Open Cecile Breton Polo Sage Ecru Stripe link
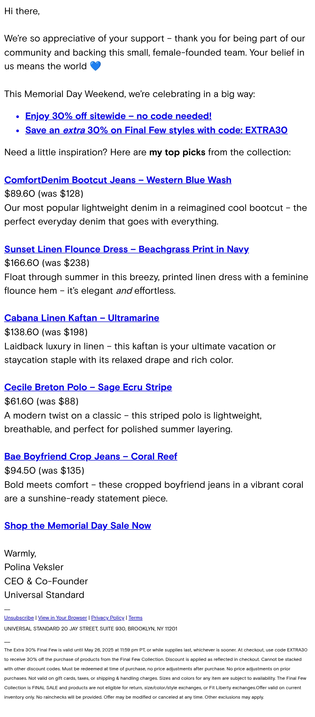Screen dimensions: 315x717 (88, 387)
